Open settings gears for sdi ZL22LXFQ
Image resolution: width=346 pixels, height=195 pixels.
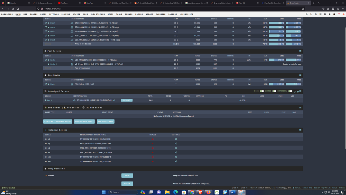176,139
